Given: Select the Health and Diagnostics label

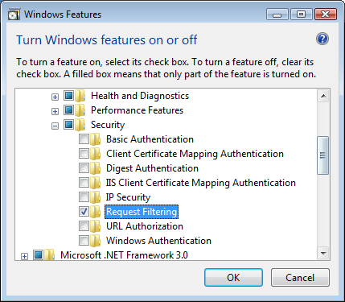Looking at the screenshot, I should [140, 96].
